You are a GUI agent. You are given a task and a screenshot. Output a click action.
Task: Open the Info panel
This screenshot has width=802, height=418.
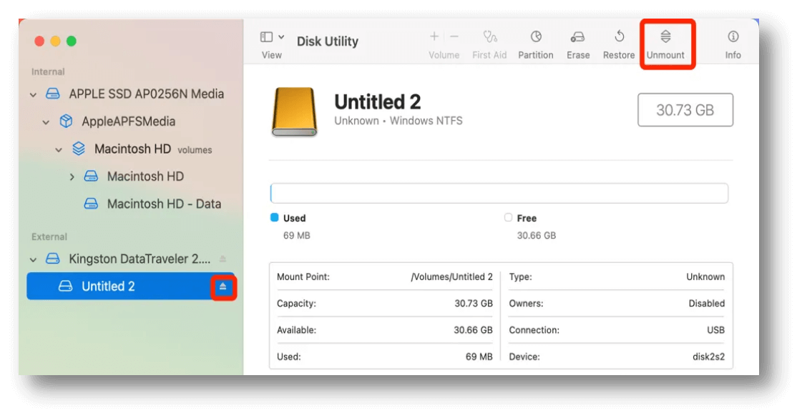click(x=733, y=37)
